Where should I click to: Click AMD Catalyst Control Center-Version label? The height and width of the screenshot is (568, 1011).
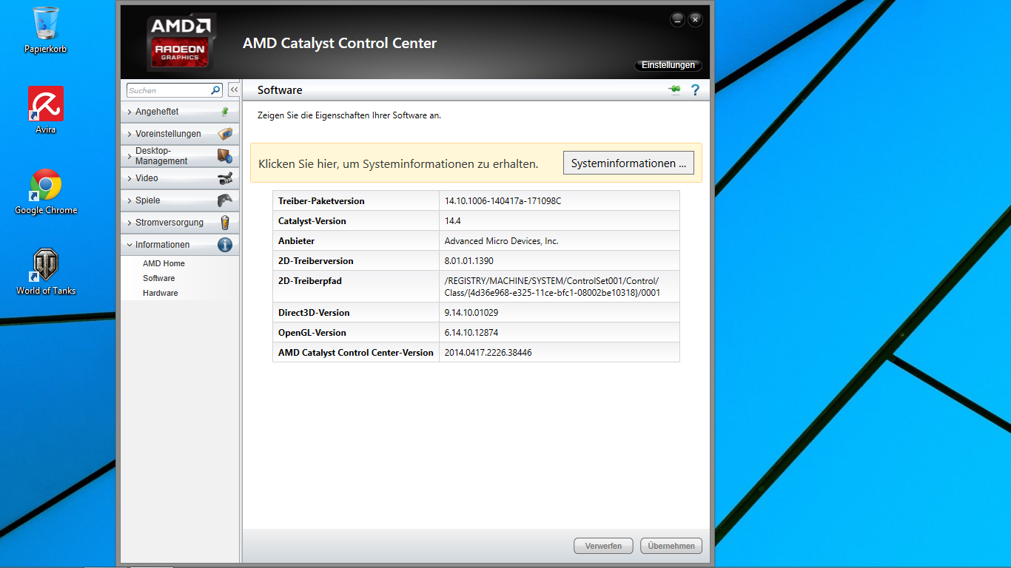click(x=356, y=353)
